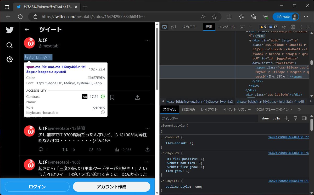
Task: Show the 17 messages issues badge
Action: pyautogui.click(x=273, y=27)
